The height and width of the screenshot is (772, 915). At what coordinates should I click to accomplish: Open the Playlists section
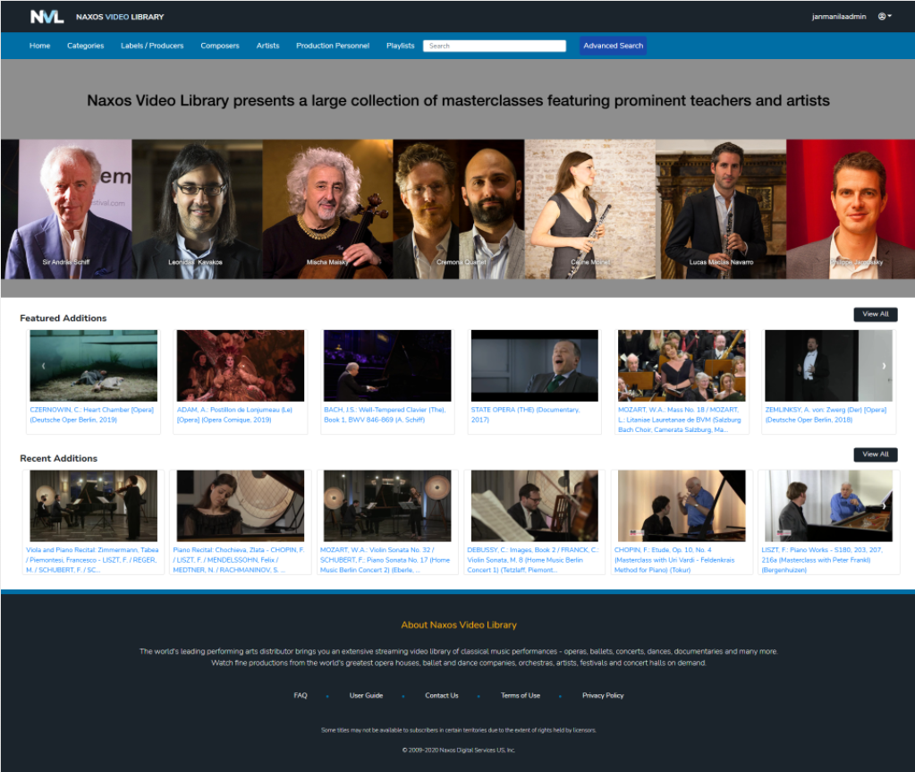click(400, 46)
